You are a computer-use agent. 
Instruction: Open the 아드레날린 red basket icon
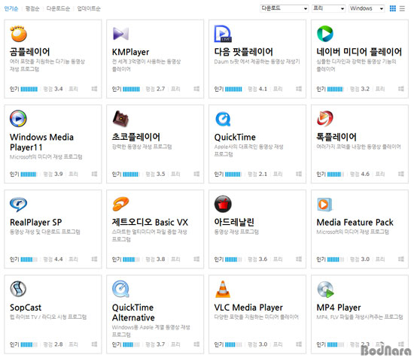[x=223, y=204]
